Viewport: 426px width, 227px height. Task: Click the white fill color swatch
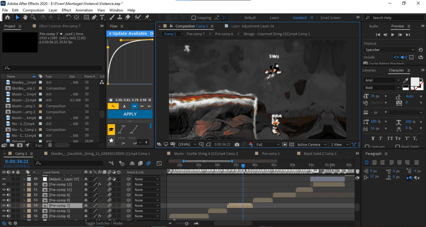point(415,81)
